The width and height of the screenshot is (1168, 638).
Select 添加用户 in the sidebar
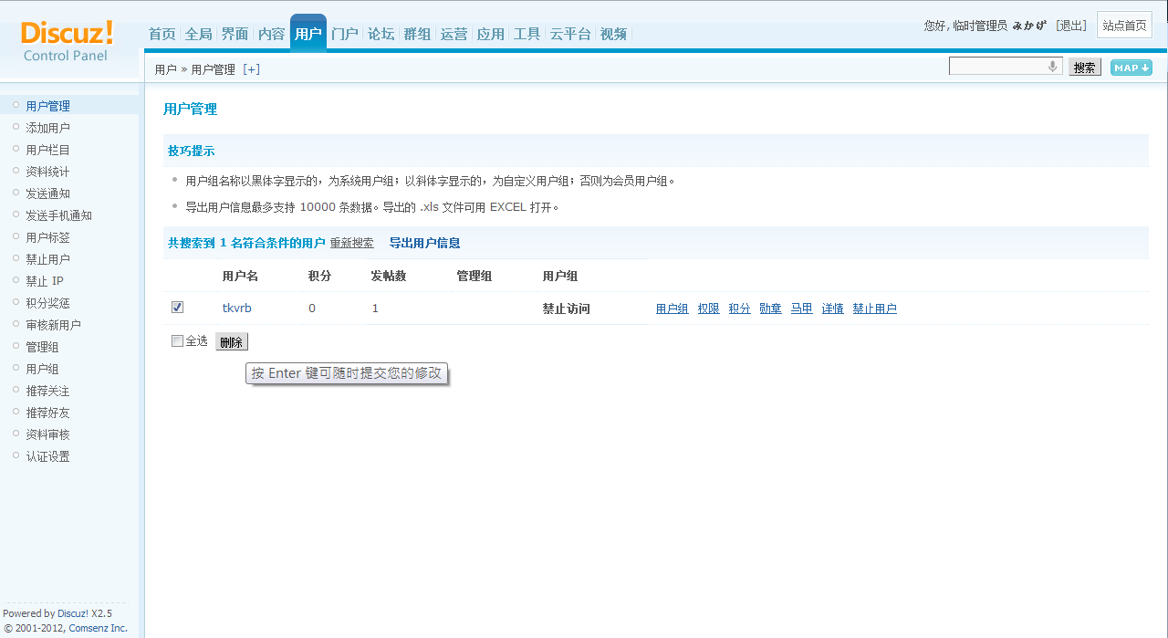click(x=47, y=128)
